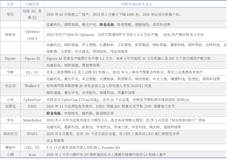Click the 官网显示 CyberOne177cm/52kg detail row

tap(135, 100)
